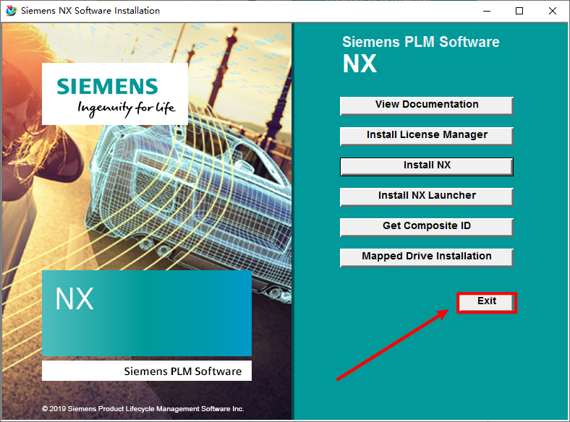Maximize the Siemens NX installation window
The height and width of the screenshot is (422, 570).
point(519,11)
